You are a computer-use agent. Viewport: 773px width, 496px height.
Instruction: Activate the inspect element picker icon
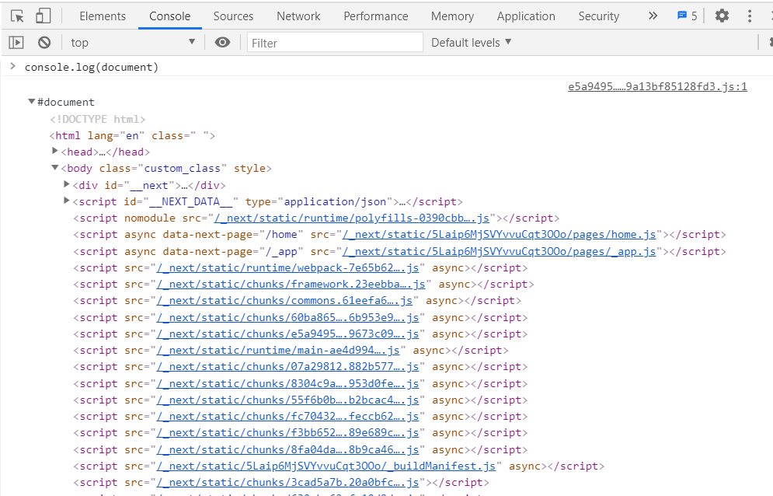(x=17, y=16)
